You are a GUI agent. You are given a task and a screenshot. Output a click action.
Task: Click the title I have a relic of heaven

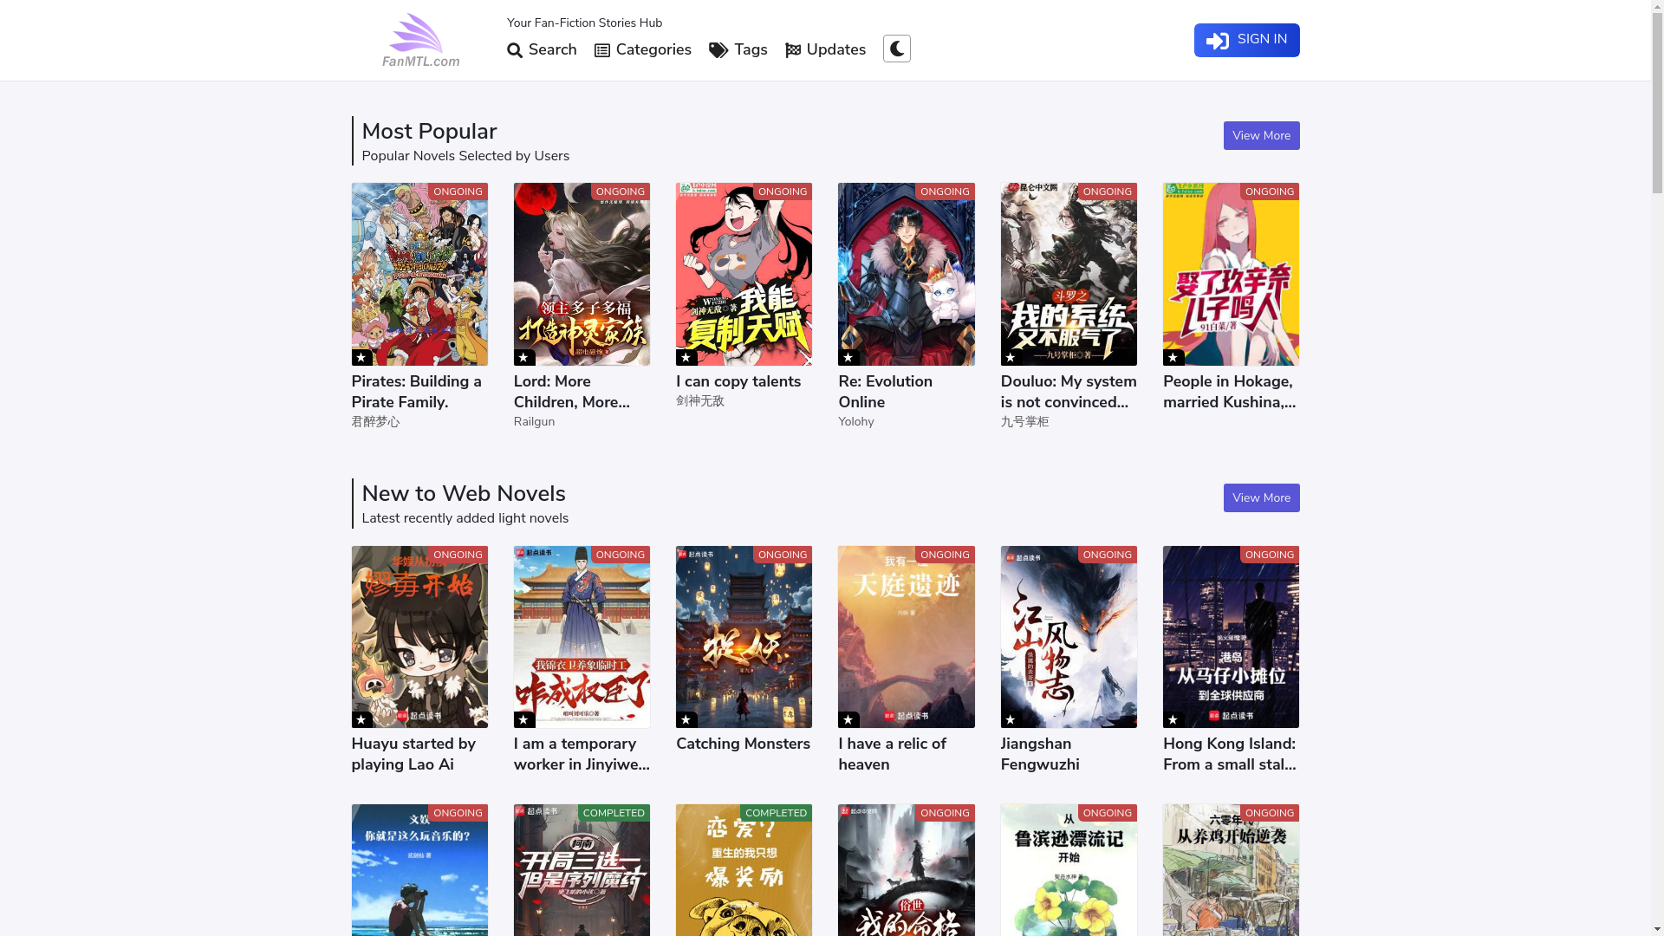coord(892,754)
